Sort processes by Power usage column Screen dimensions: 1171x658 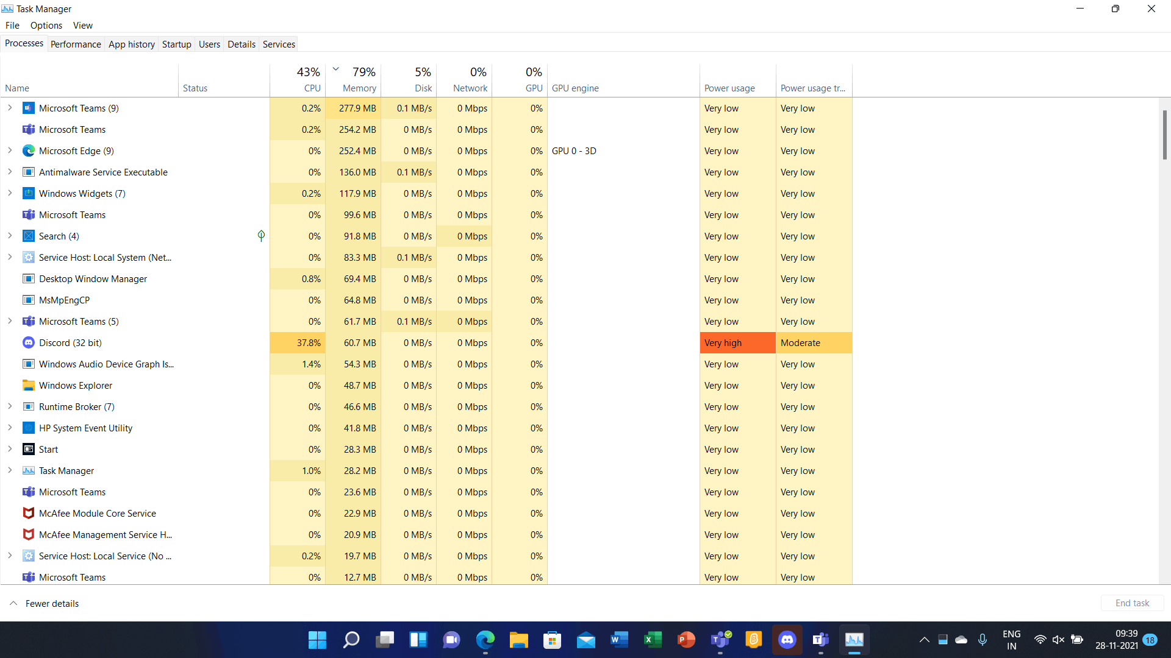coord(738,80)
